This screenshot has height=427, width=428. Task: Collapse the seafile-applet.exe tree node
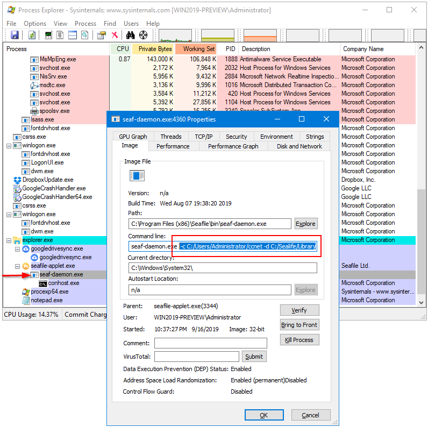click(17, 266)
